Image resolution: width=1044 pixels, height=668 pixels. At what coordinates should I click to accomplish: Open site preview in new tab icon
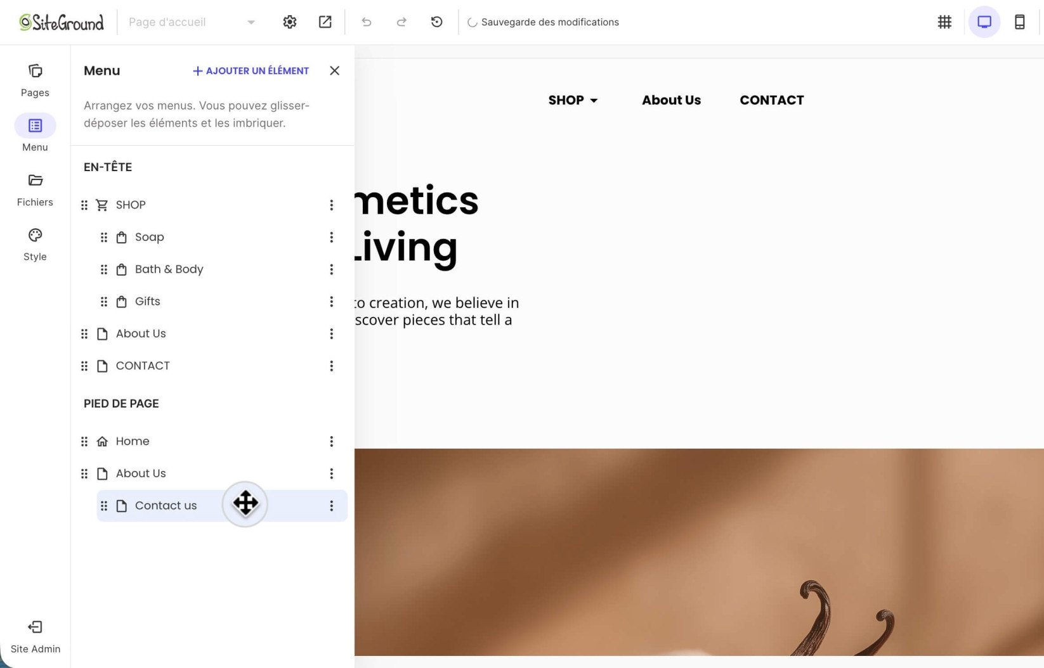pyautogui.click(x=325, y=22)
